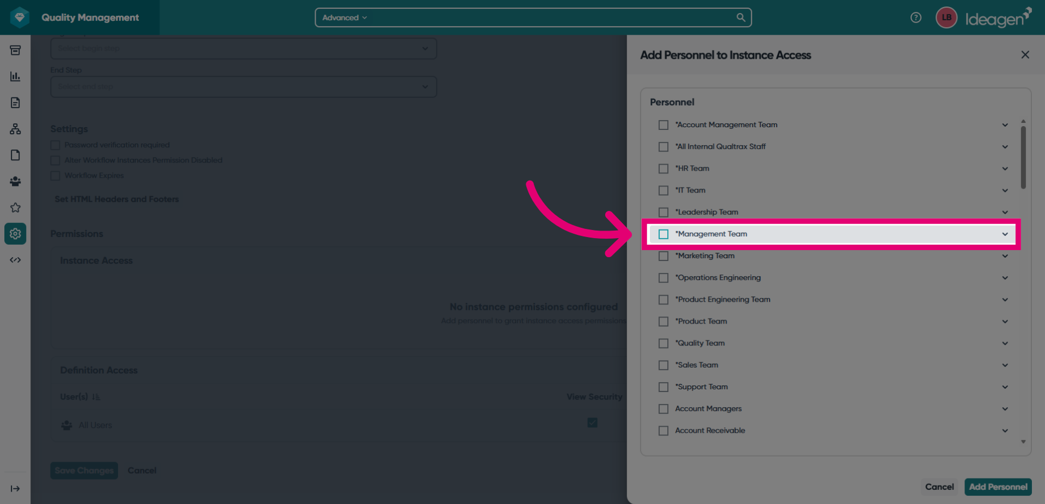Expand Account Managers chevron
Screen dimensions: 1045x504
click(1005, 409)
